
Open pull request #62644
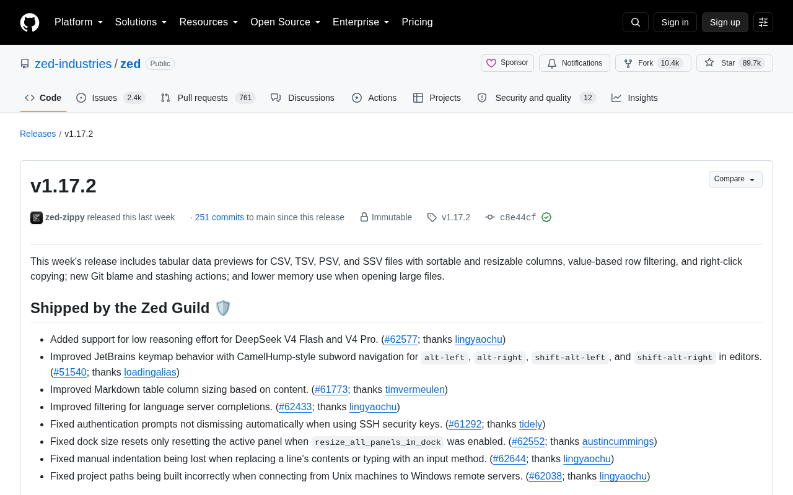coord(509,458)
